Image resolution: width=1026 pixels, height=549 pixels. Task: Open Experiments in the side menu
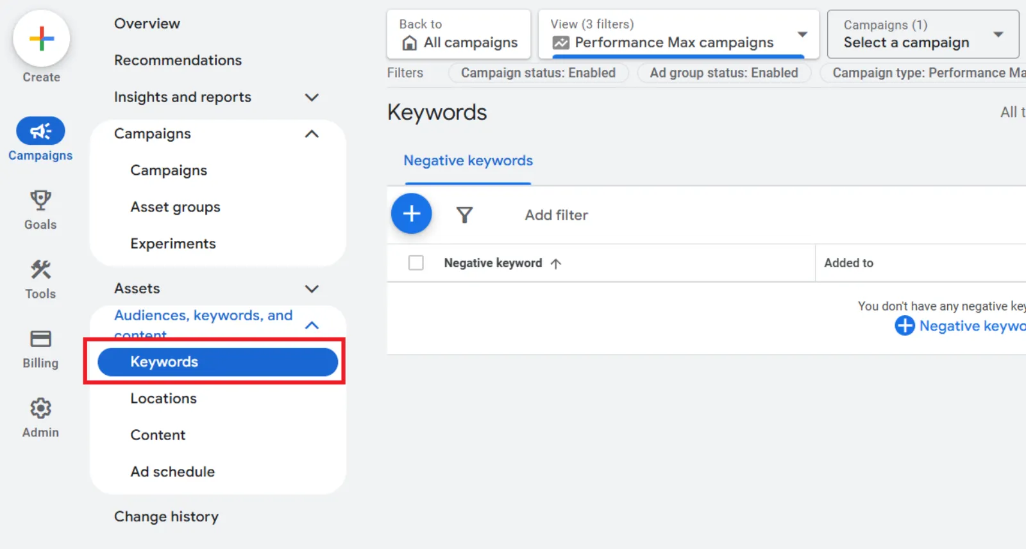coord(173,243)
